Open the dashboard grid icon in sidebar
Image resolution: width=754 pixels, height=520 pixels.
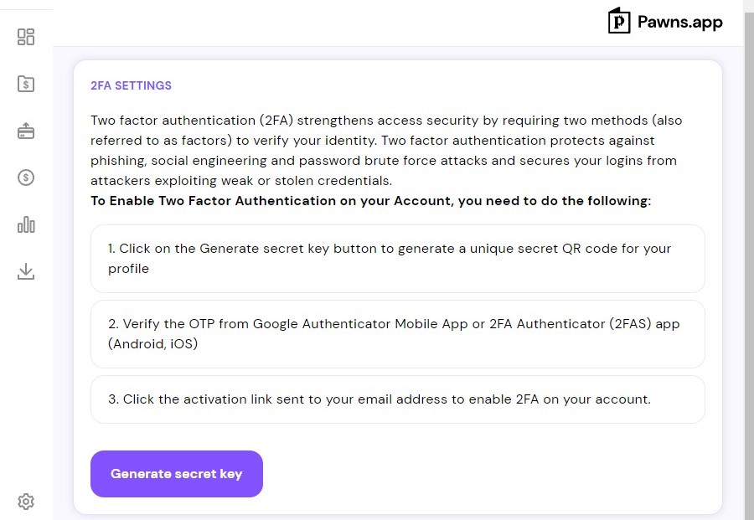click(26, 37)
